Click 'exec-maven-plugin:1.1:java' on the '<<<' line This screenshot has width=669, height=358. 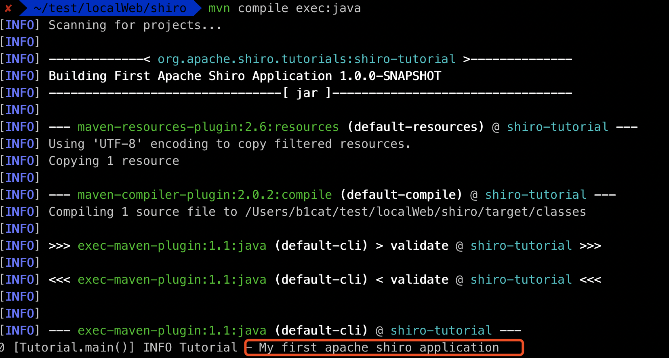172,280
